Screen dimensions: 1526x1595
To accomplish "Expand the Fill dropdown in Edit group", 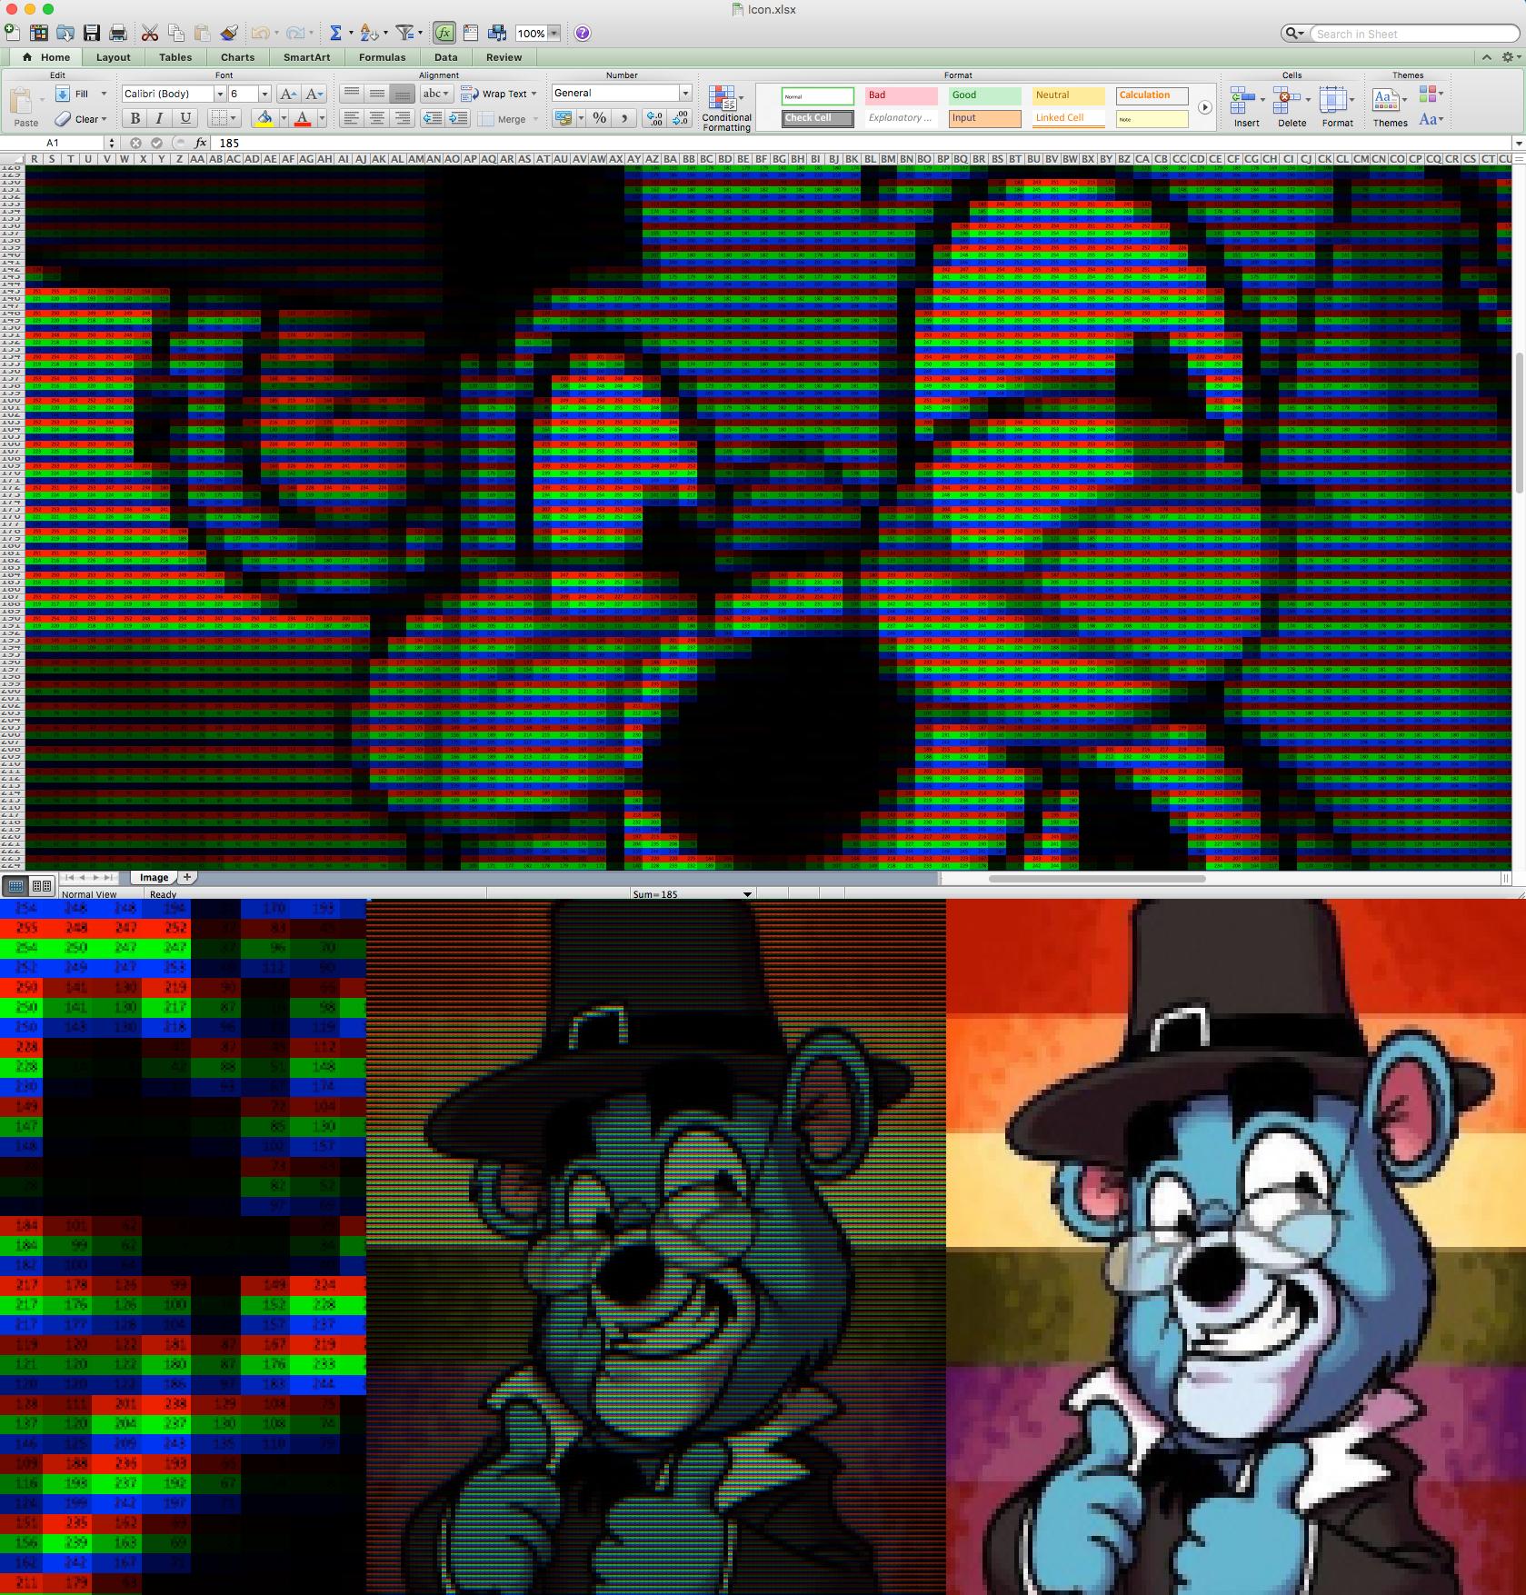I will click(x=104, y=94).
